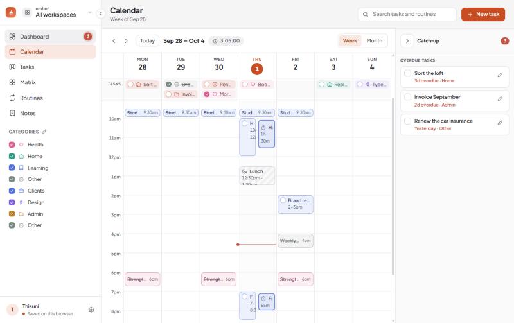Open the Brand re... event on Friday
Screen dimensions: 514x323
click(x=296, y=204)
